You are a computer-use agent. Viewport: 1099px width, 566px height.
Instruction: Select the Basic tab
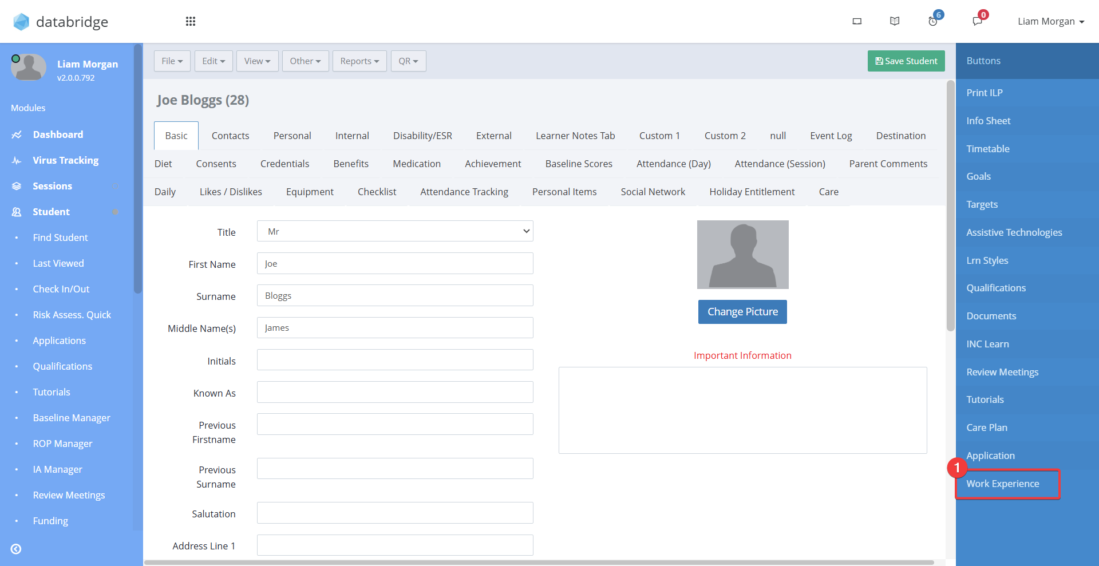pyautogui.click(x=176, y=136)
